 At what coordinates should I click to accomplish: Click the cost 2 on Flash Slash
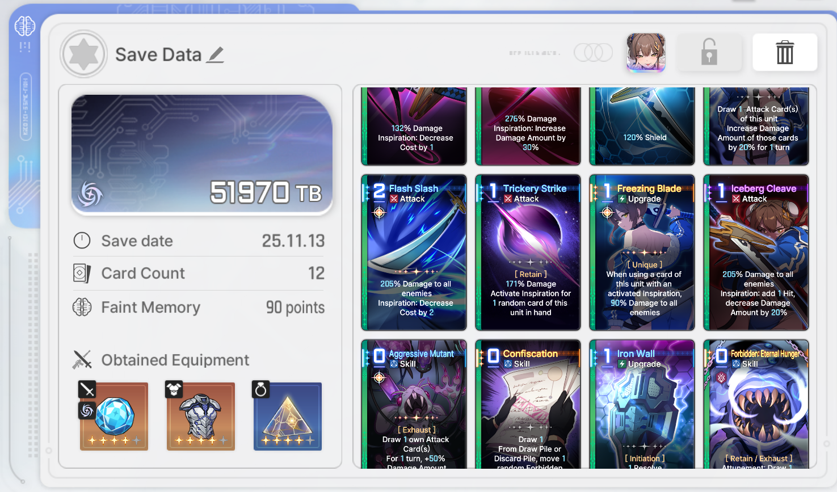379,191
